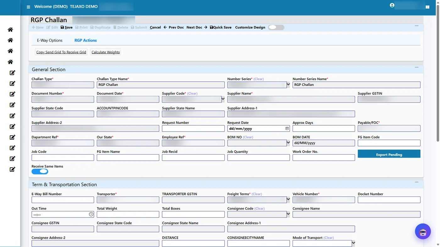Click Copy Send Grid To Receive Grid
Viewport: 440px width, 247px height.
point(61,52)
